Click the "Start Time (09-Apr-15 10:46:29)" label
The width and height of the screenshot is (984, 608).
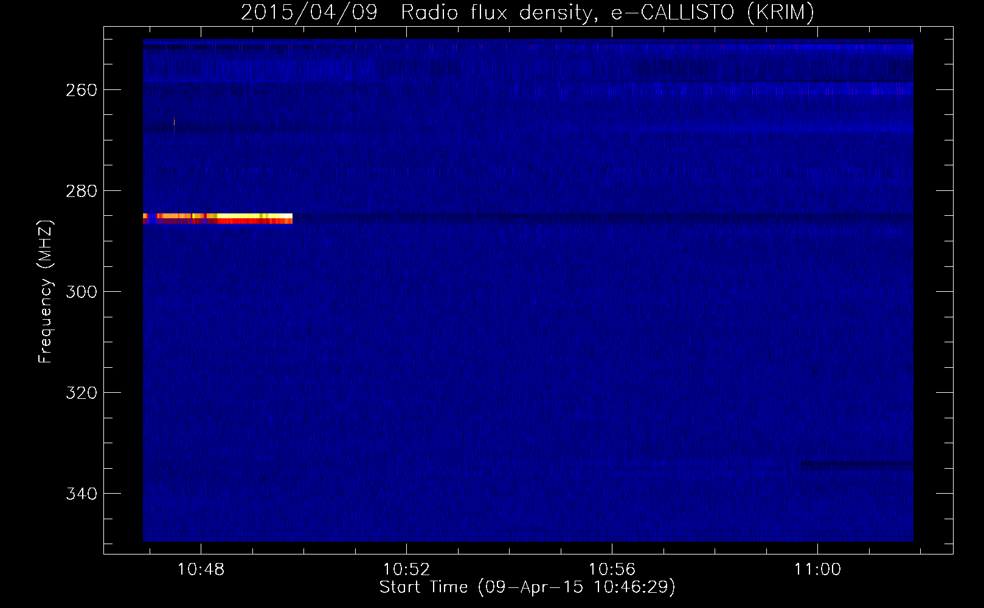pyautogui.click(x=527, y=587)
